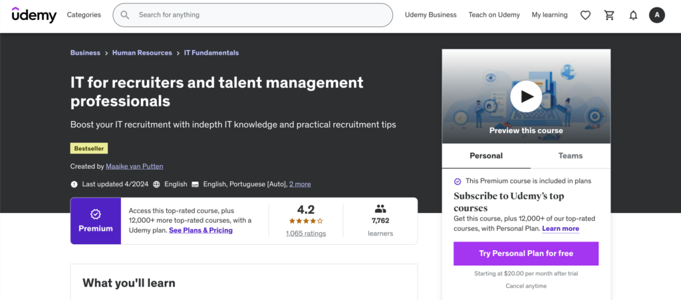Open the wishlist heart icon

click(x=585, y=15)
